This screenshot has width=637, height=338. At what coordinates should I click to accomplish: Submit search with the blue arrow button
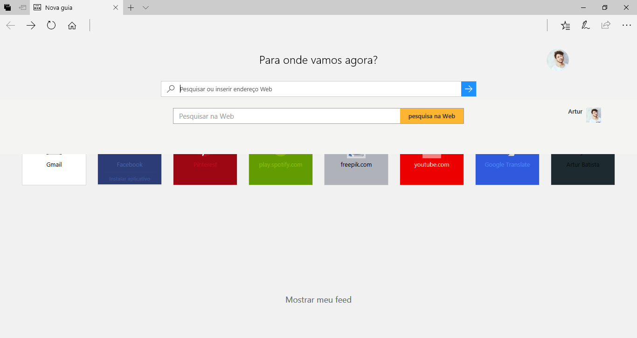pyautogui.click(x=469, y=89)
